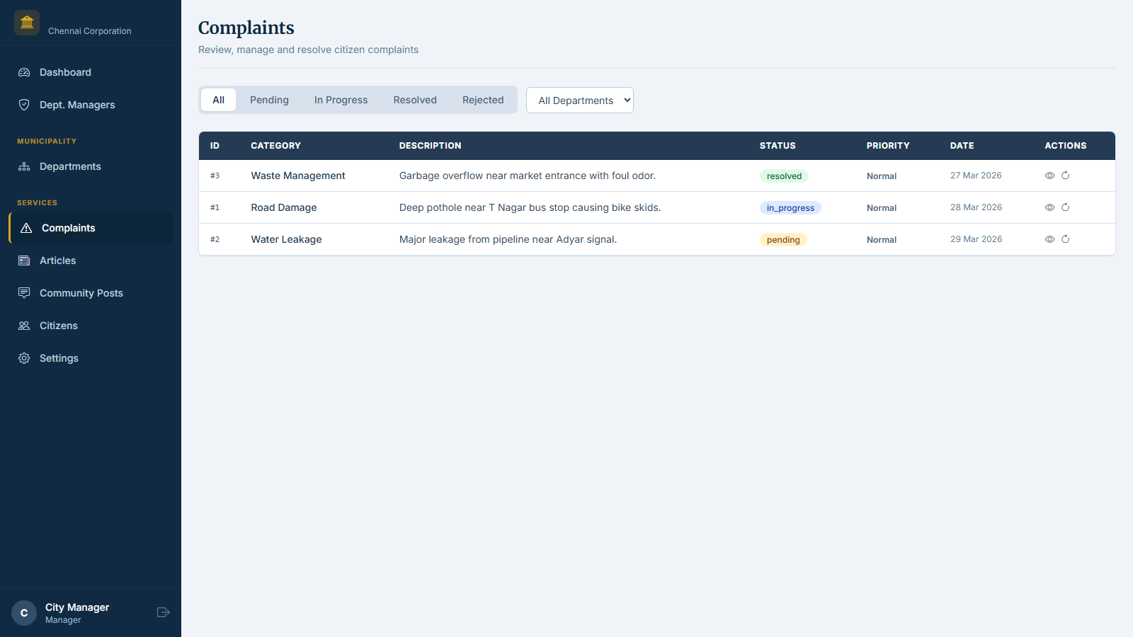This screenshot has width=1133, height=637.
Task: Click the In Progress filter button
Action: 341,100
